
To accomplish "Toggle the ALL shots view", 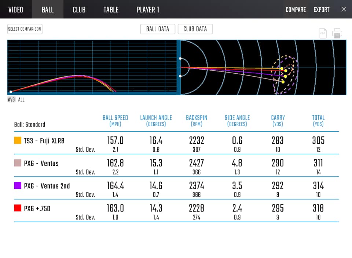I will click(21, 100).
